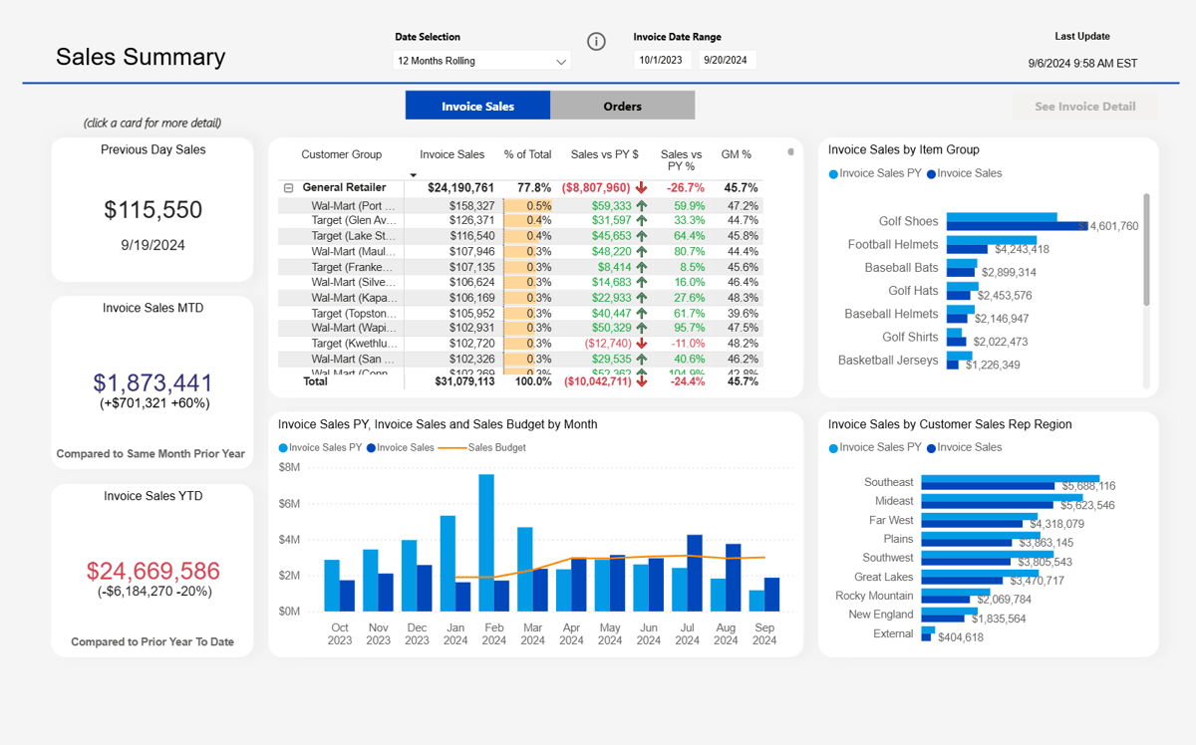Sort by Sales vs PY % column header
Viewport: 1196px width, 745px height.
click(681, 160)
